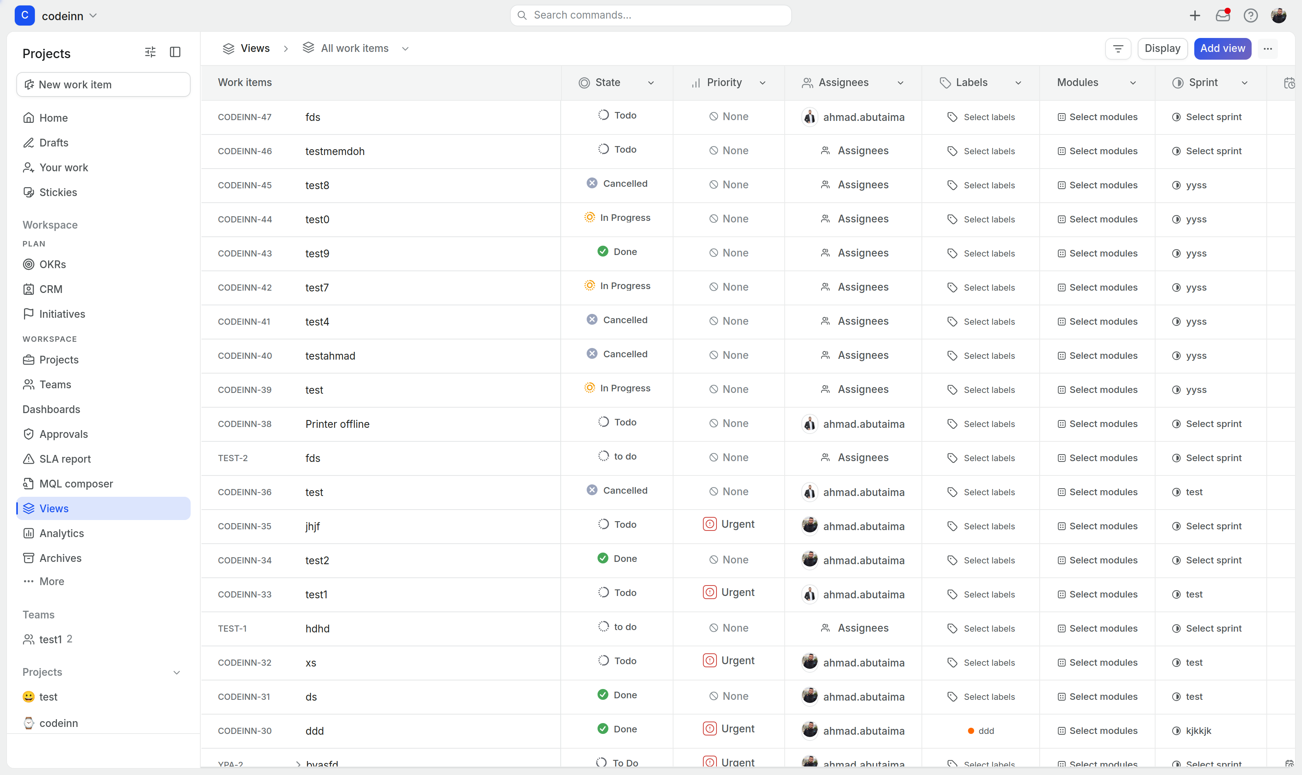Screen dimensions: 1302x775
Task: Toggle the sidebar collapse panel icon
Action: 176,52
